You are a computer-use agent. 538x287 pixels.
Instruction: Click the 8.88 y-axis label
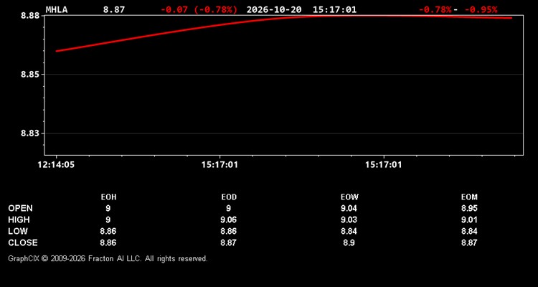(30, 16)
